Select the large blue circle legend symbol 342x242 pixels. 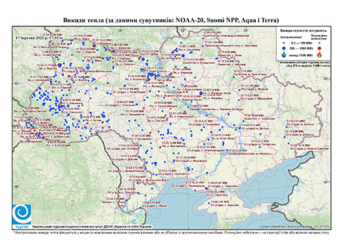pyautogui.click(x=284, y=48)
